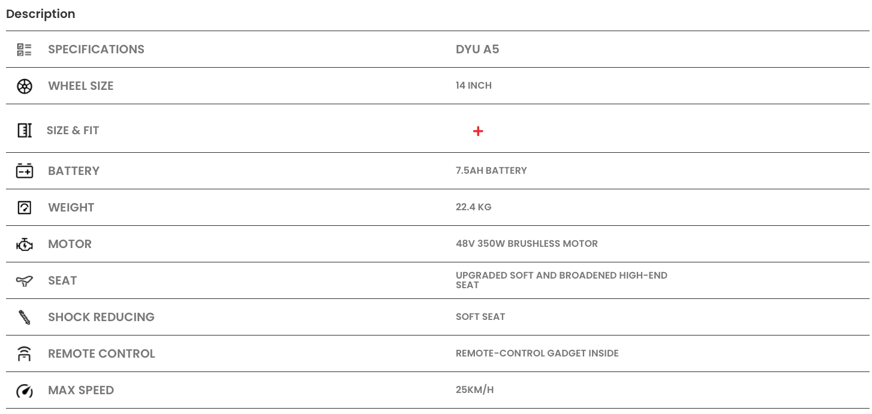The width and height of the screenshot is (872, 414).
Task: Expand Size & Fit with red plus
Action: 478,131
